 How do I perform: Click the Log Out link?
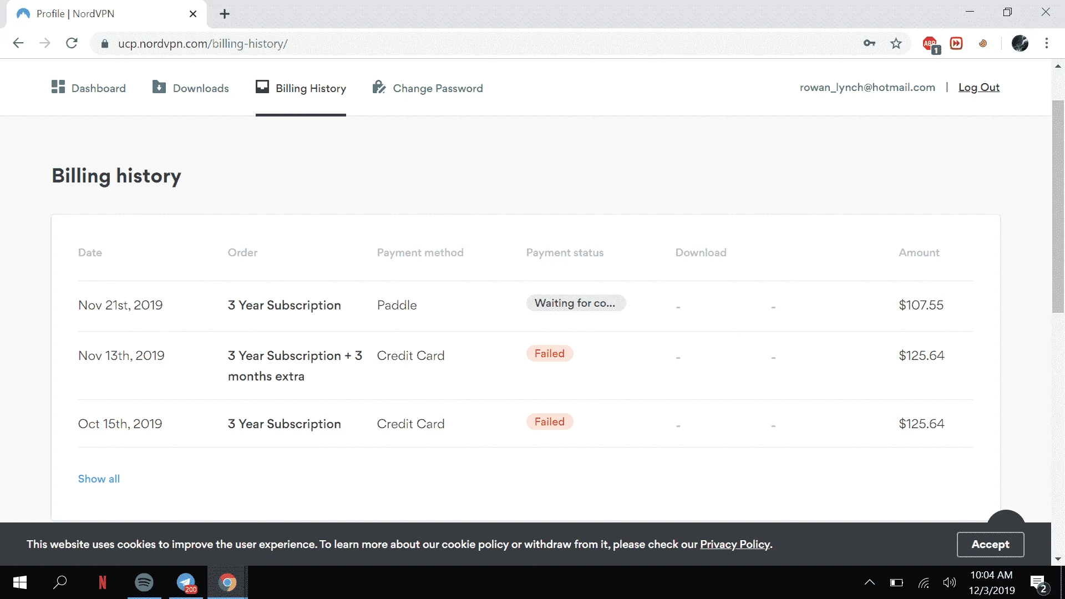979,87
